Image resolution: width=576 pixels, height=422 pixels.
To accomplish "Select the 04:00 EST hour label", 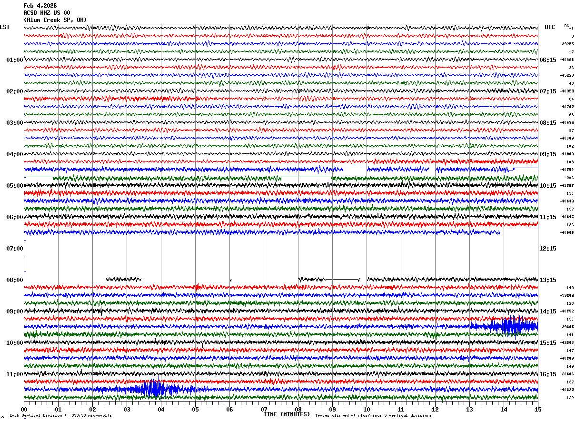I will click(x=14, y=154).
